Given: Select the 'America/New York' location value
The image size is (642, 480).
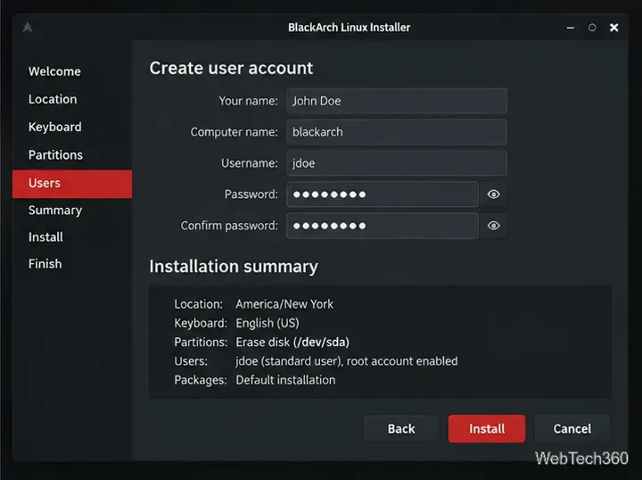Looking at the screenshot, I should coord(284,304).
